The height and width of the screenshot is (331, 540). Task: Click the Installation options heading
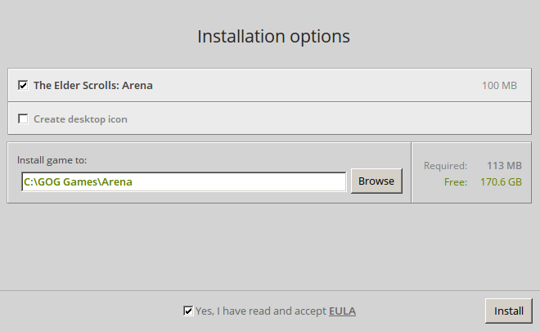(273, 37)
